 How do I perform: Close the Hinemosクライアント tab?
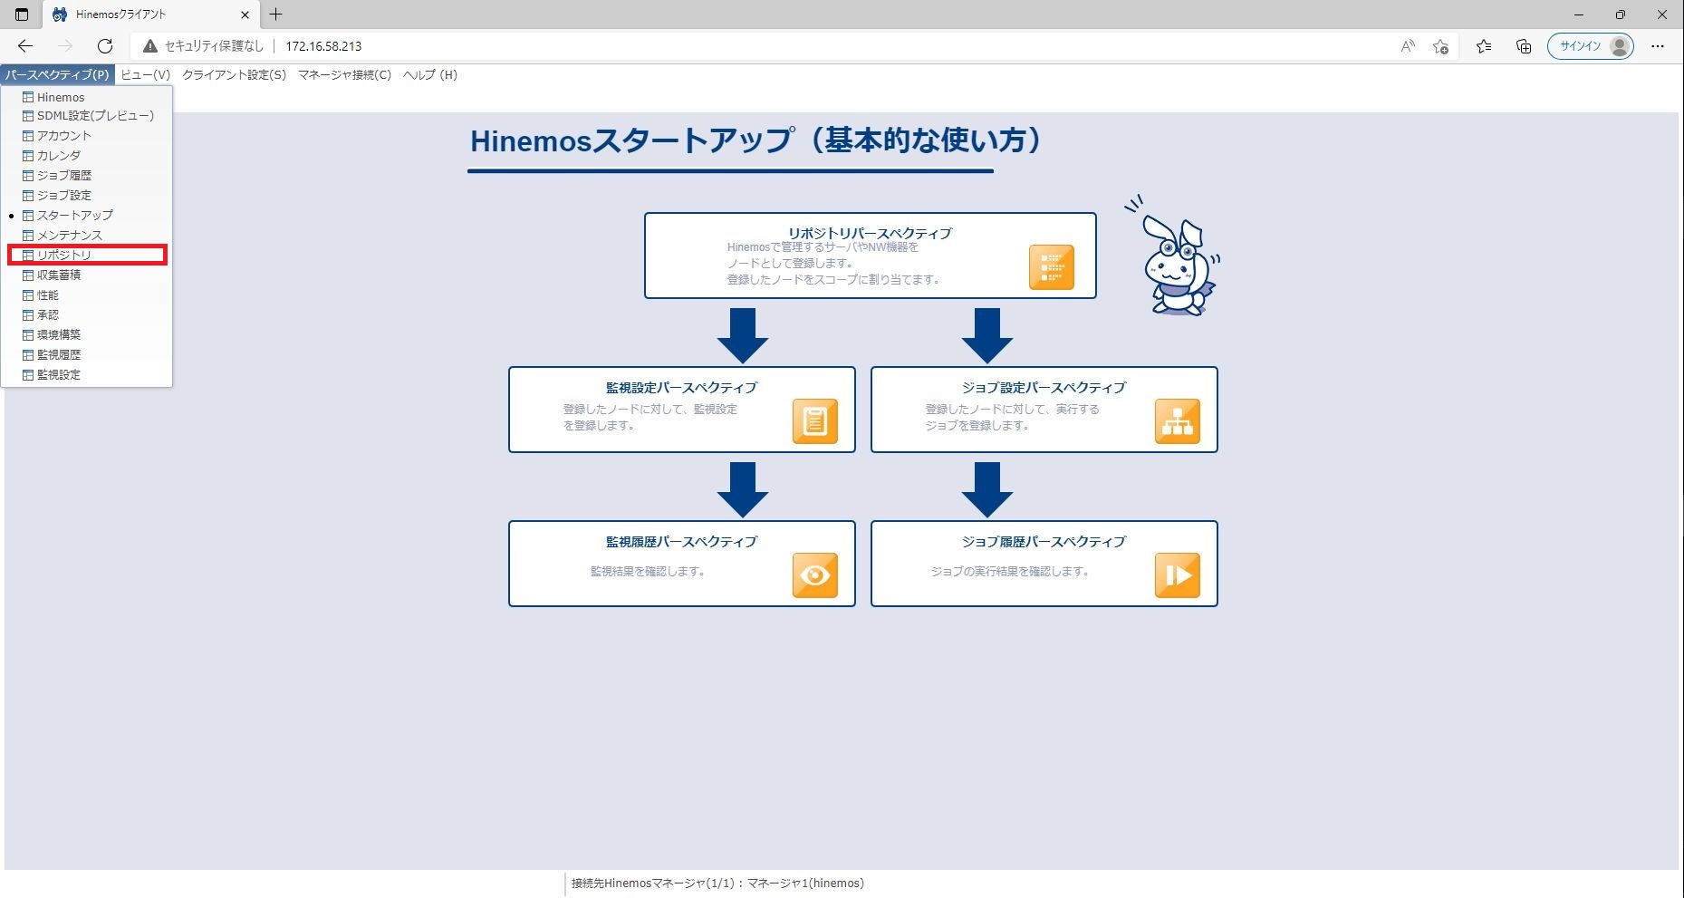245,14
